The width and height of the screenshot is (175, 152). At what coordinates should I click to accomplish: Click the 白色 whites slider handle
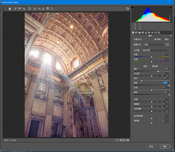tap(151, 90)
